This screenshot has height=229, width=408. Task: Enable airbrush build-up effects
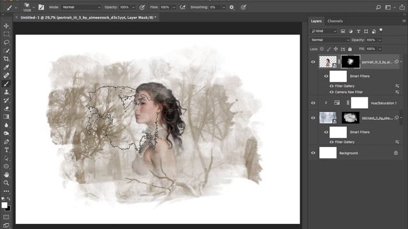[183, 7]
